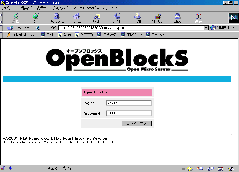Viewport: 239px width, 172px height.
Task: Open the コネクション bookmark shortcut
Action: click(131, 35)
